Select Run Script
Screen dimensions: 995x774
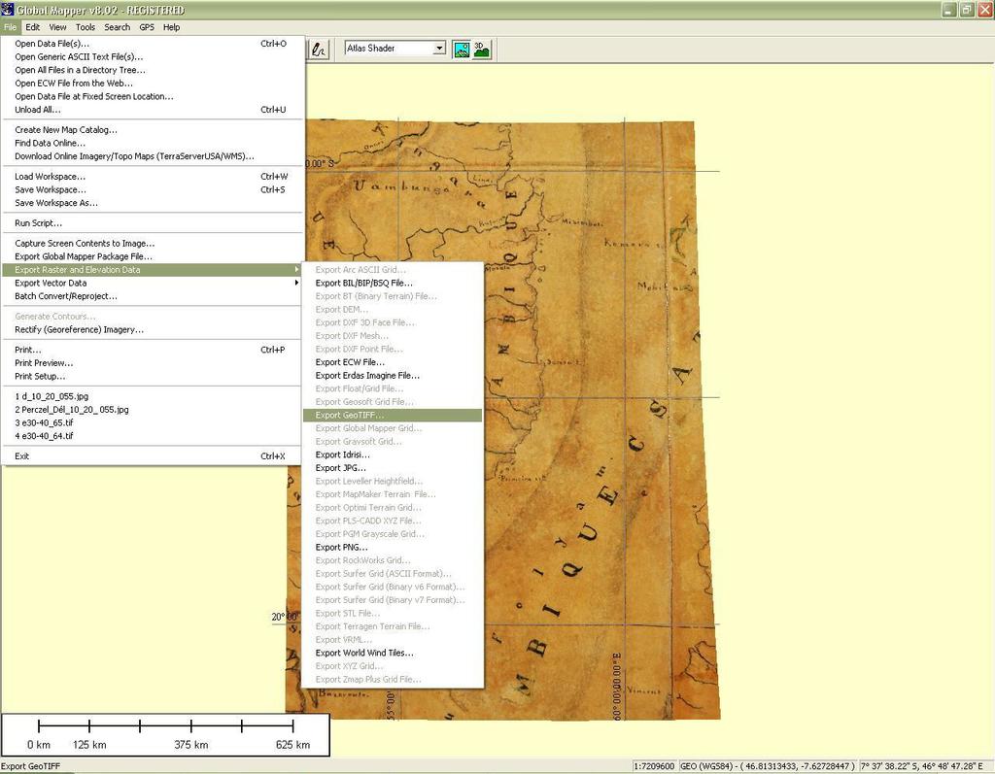tap(152, 223)
